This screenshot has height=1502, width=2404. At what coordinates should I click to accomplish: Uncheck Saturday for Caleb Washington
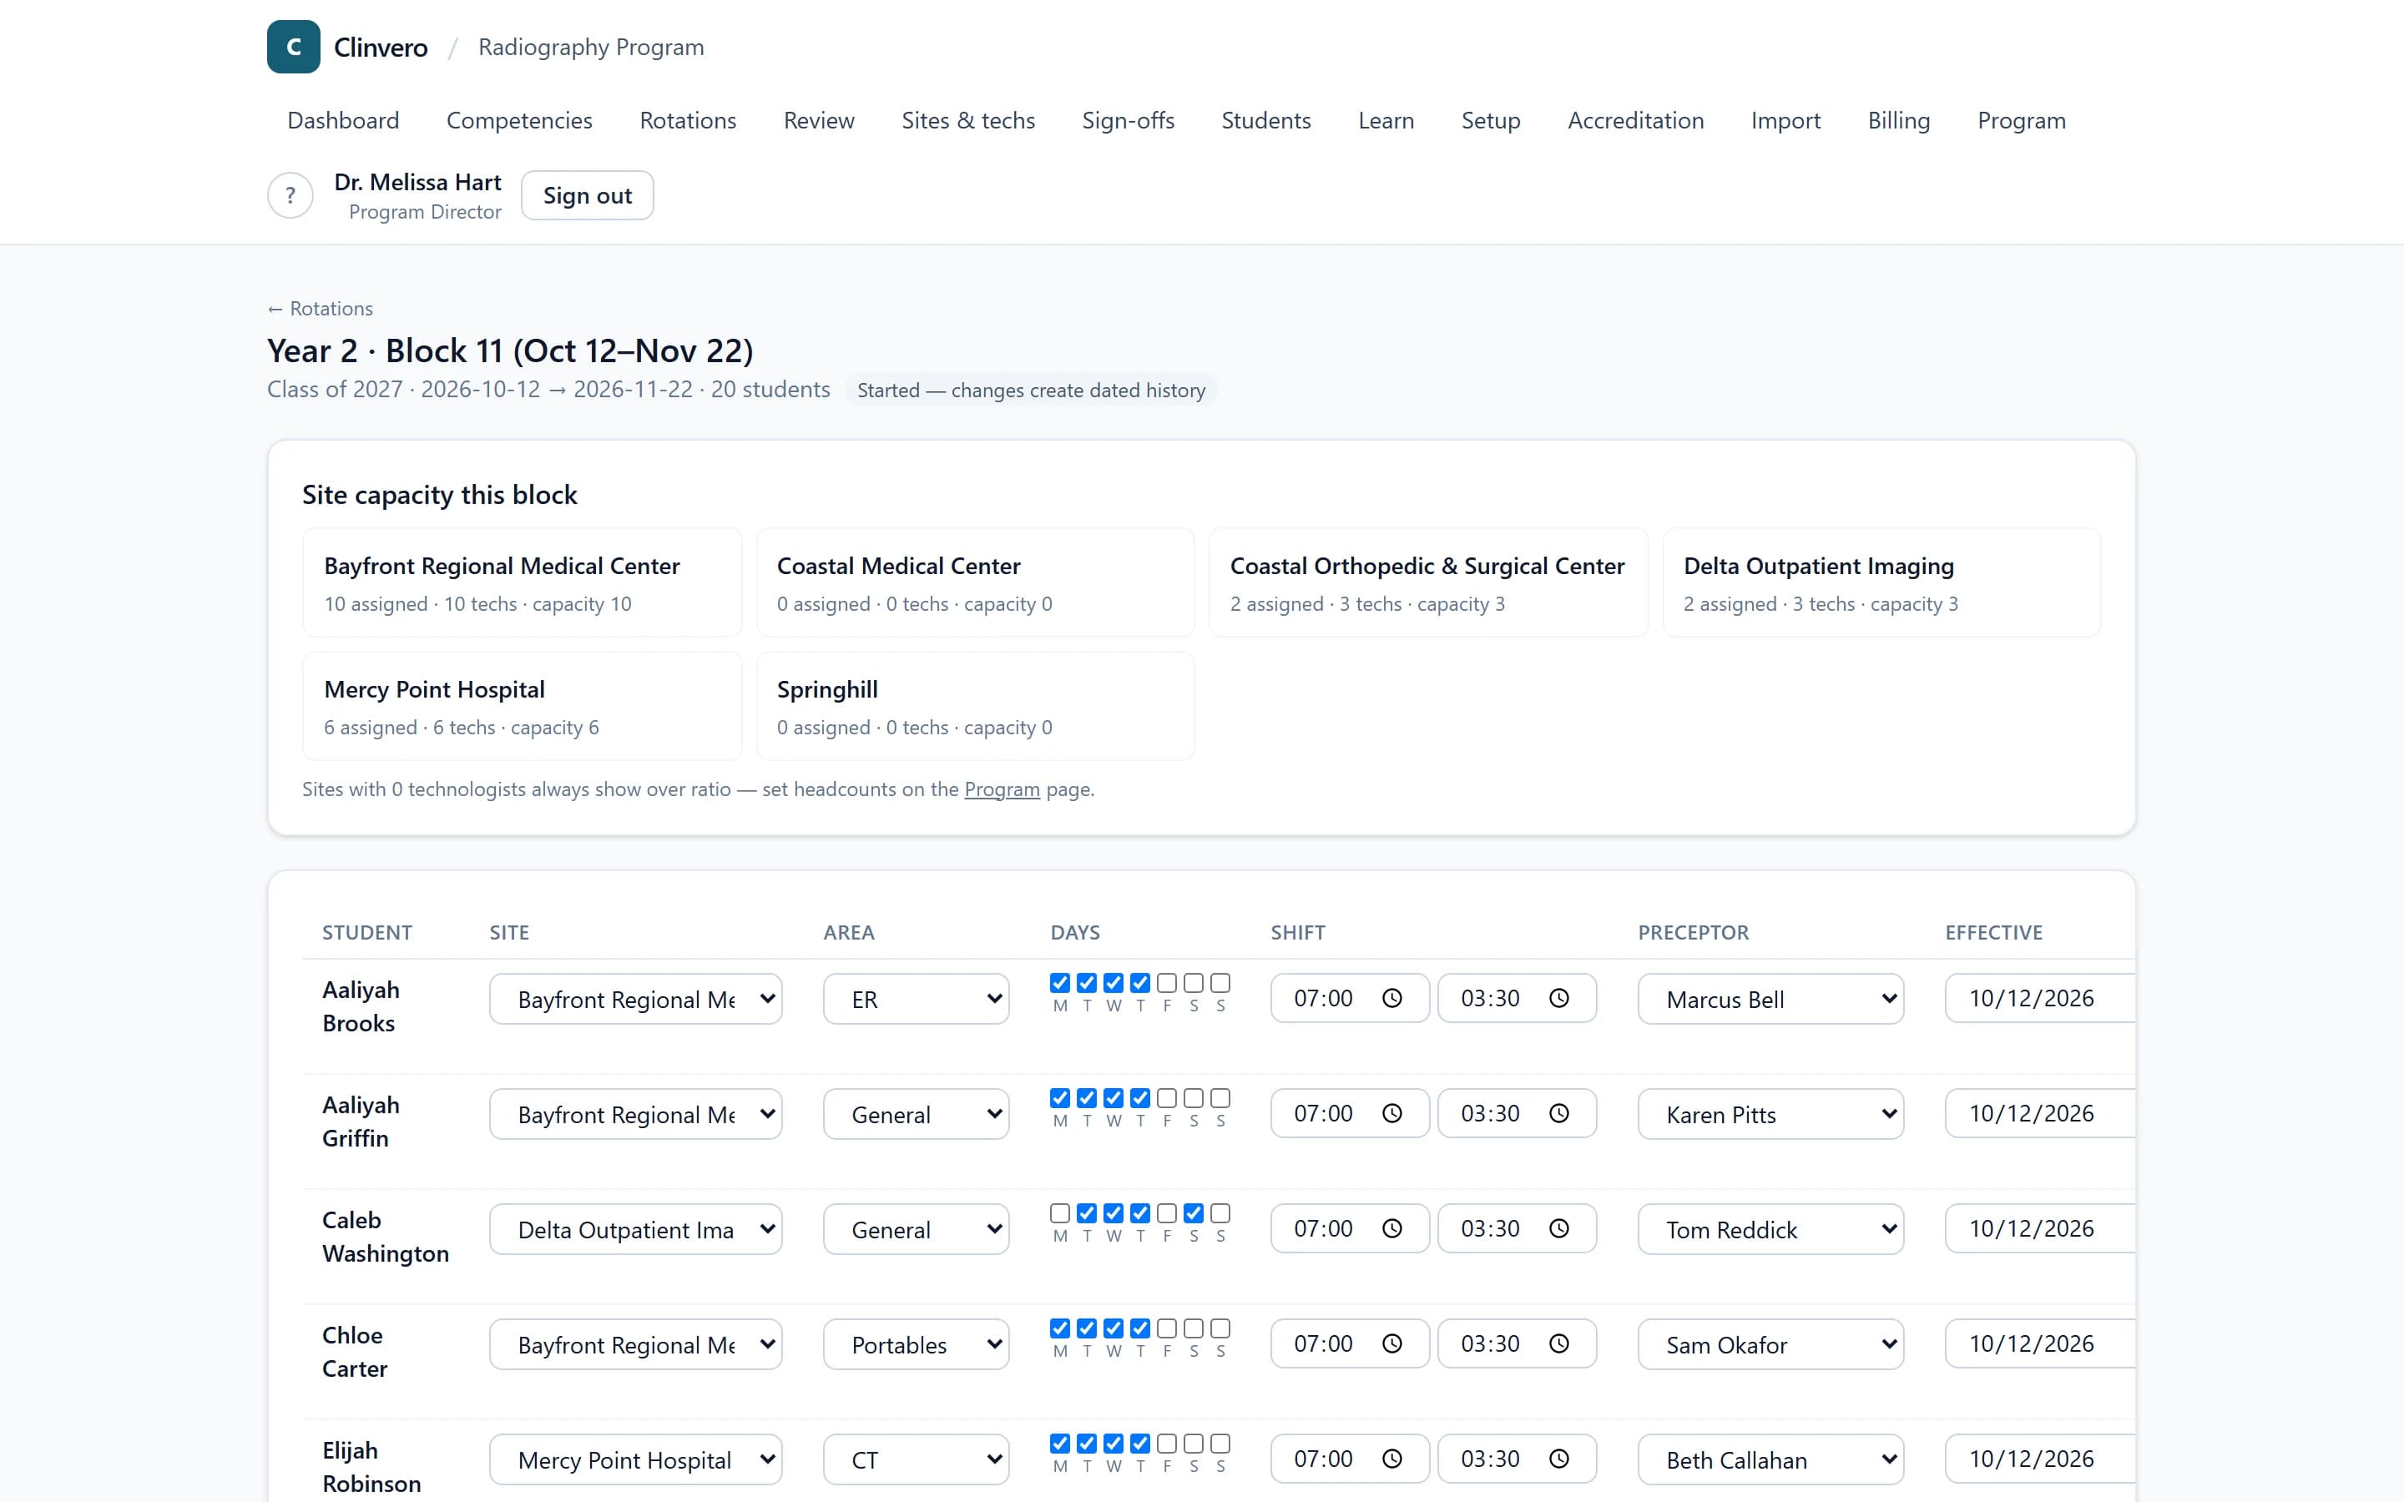(1194, 1213)
